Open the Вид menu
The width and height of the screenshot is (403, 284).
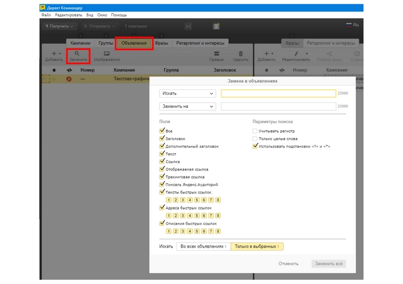[x=89, y=15]
